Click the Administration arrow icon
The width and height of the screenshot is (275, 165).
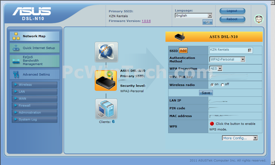click(16, 112)
